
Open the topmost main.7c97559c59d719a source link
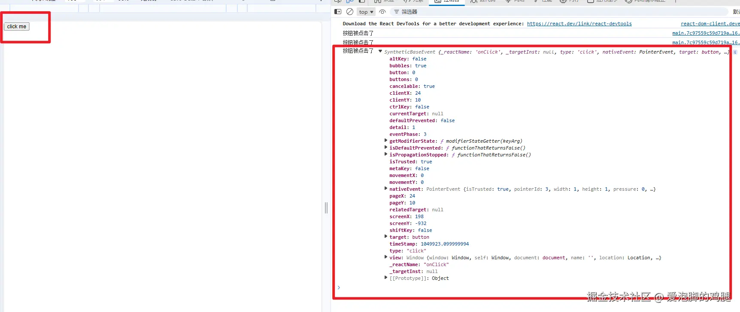point(706,33)
